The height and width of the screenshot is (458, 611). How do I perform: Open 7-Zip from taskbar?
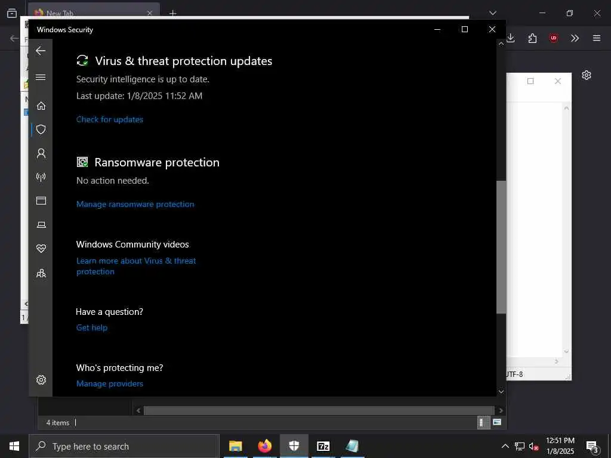(323, 446)
